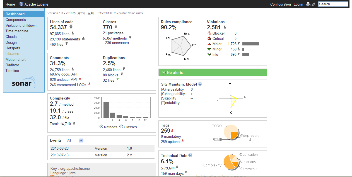Open help icon beside Technical Debt

pyautogui.click(x=190, y=156)
